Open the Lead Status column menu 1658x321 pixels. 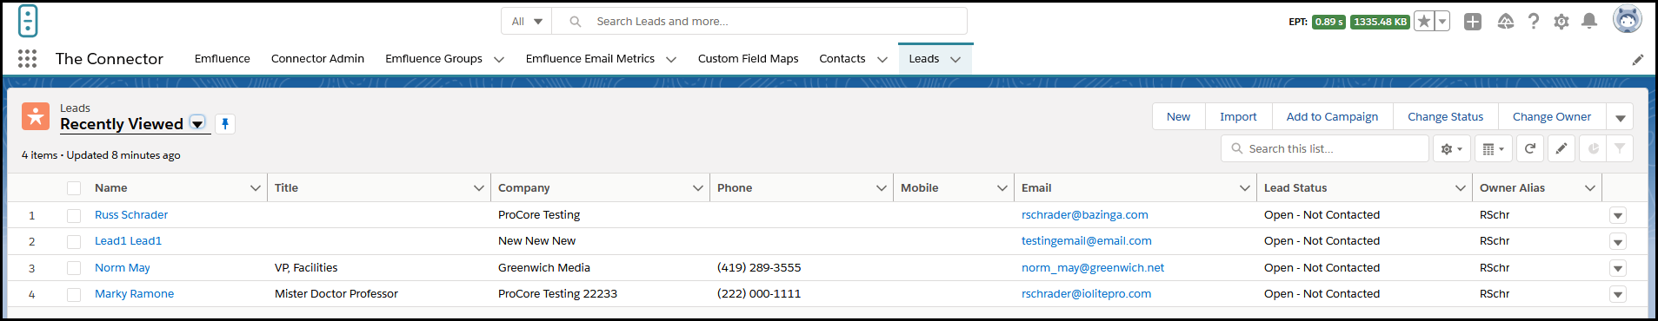pos(1461,188)
